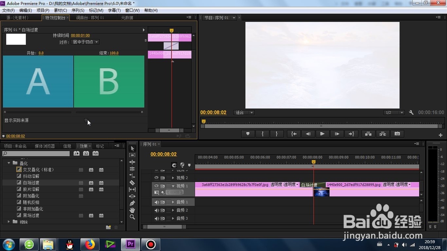Screen dimensions: 447x251
Task: Toggle Video 2 track visibility eye
Action: click(156, 178)
